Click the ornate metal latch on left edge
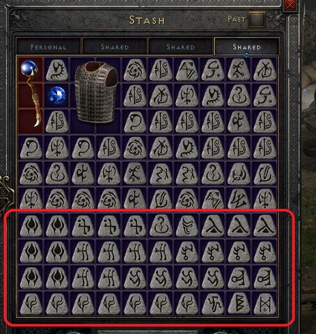Viewport: 316px width, 334px height. click(6, 193)
